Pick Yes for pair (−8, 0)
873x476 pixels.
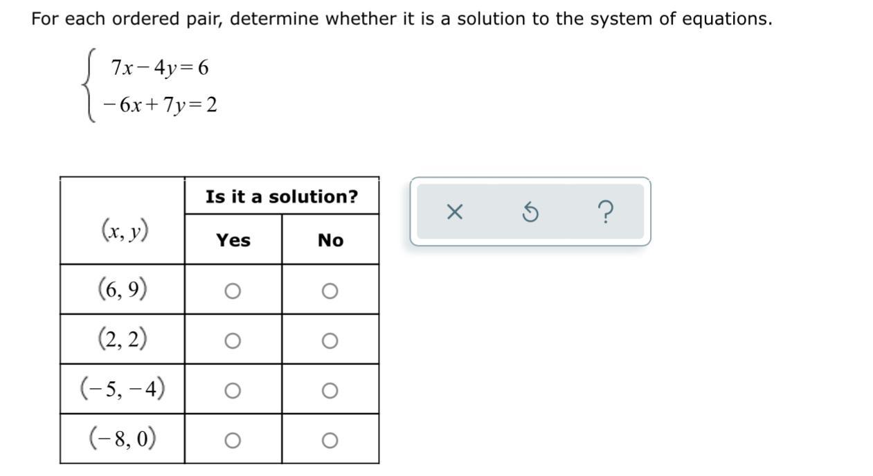tap(233, 441)
